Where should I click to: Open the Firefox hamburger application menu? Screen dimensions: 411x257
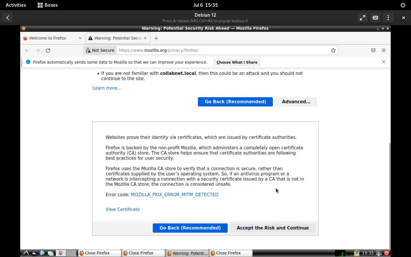coord(383,50)
